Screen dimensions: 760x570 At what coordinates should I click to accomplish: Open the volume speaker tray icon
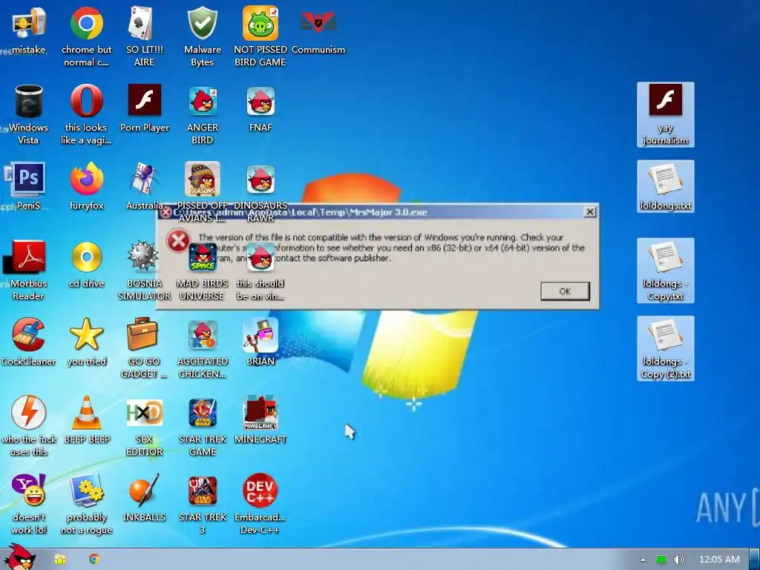678,560
